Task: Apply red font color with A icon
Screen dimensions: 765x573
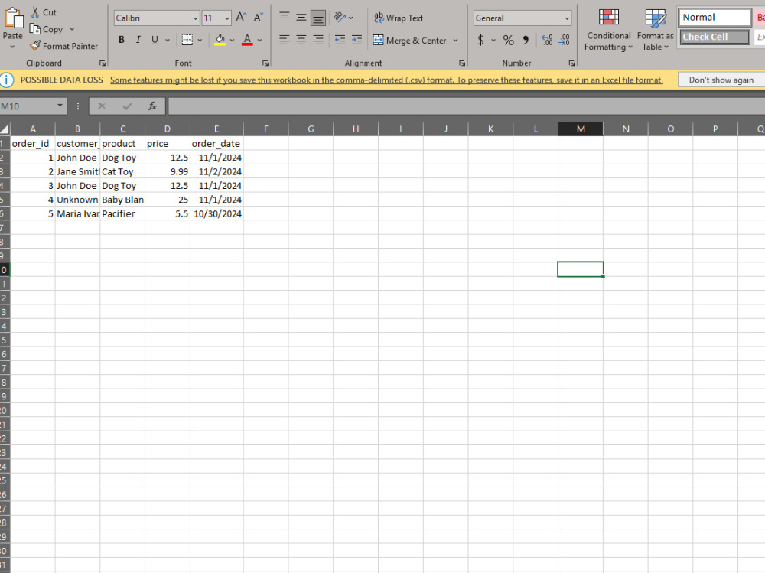Action: coord(247,40)
